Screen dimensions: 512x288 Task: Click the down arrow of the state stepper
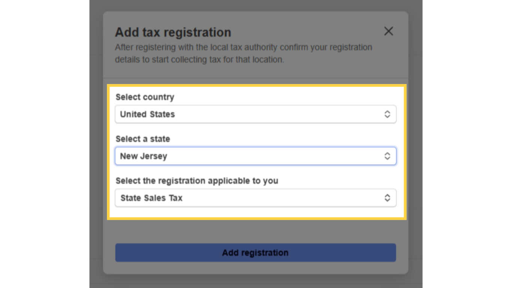click(x=388, y=158)
